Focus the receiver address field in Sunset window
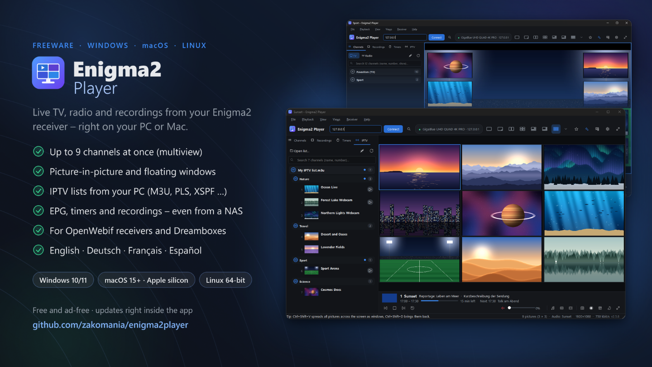This screenshot has width=652, height=367. click(x=355, y=129)
